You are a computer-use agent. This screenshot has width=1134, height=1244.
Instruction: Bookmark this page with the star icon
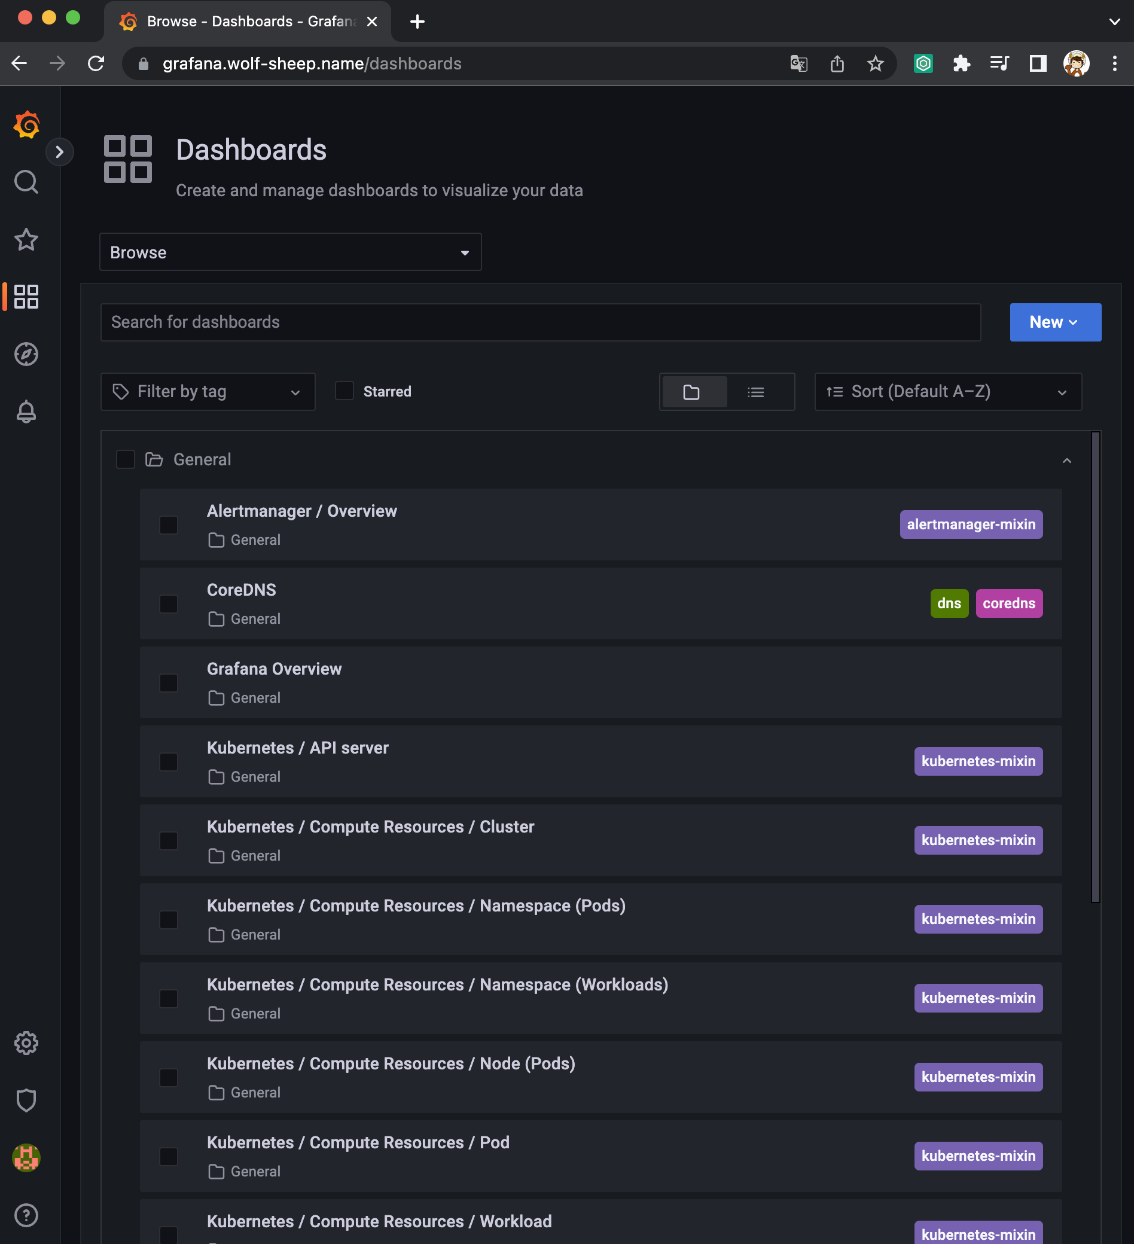[x=875, y=63]
